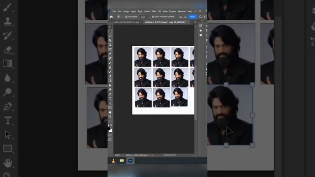Open the Actions panel play icon
The image size is (315, 177).
[x=201, y=30]
